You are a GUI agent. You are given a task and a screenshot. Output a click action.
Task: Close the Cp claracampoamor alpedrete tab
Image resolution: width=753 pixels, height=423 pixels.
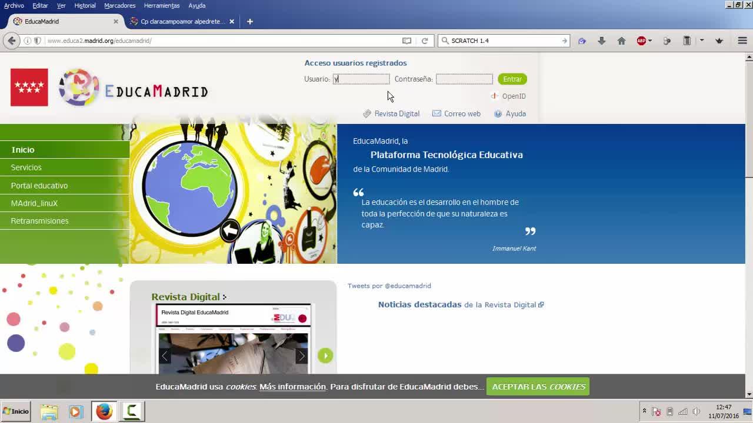[232, 21]
